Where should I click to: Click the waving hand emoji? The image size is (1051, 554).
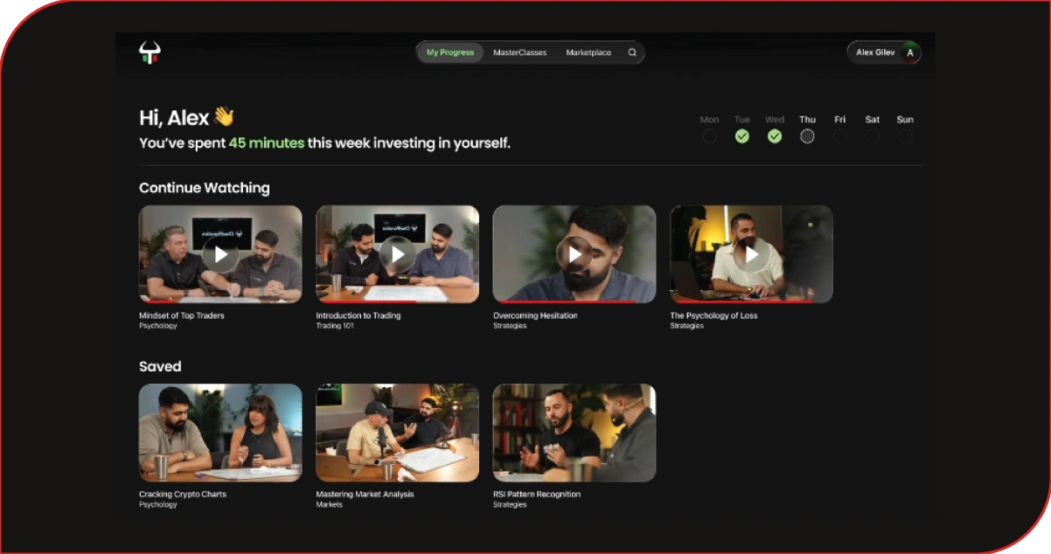pos(224,117)
